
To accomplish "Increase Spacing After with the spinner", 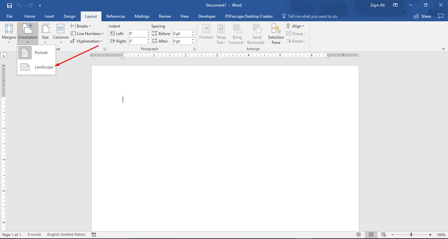I will [193, 40].
